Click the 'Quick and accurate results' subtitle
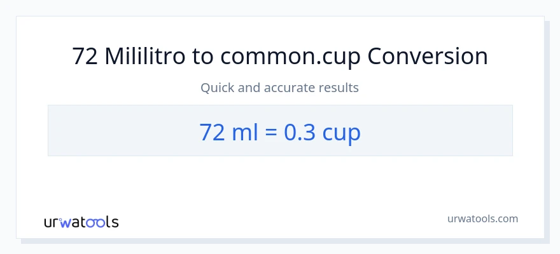The width and height of the screenshot is (560, 254). 280,88
